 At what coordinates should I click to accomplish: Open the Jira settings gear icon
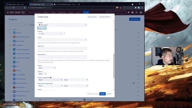tap(136, 12)
